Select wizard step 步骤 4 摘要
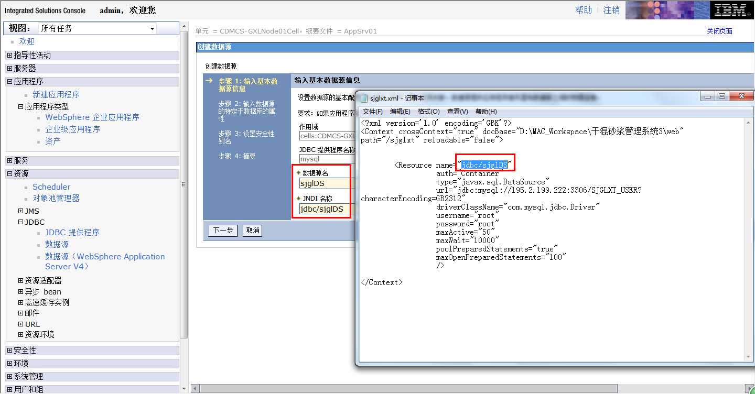 [x=237, y=156]
